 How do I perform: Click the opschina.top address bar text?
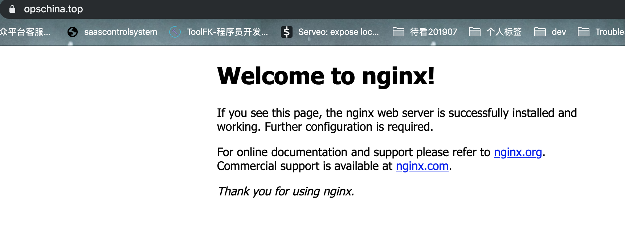[x=53, y=9]
